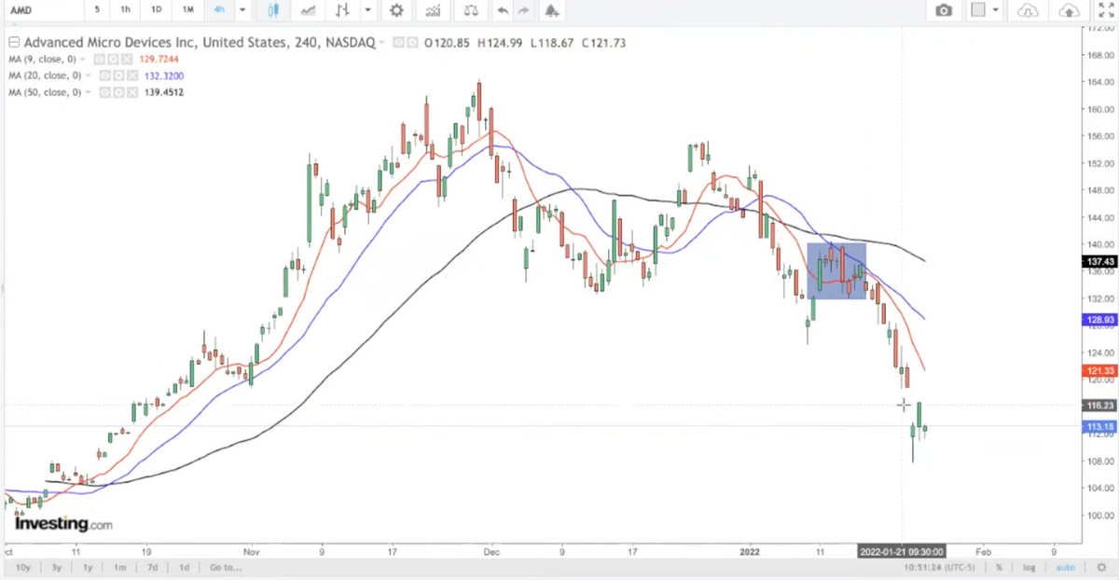Expand the time interval dropdown arrow
Screen dimensions: 1119x580
(242, 10)
